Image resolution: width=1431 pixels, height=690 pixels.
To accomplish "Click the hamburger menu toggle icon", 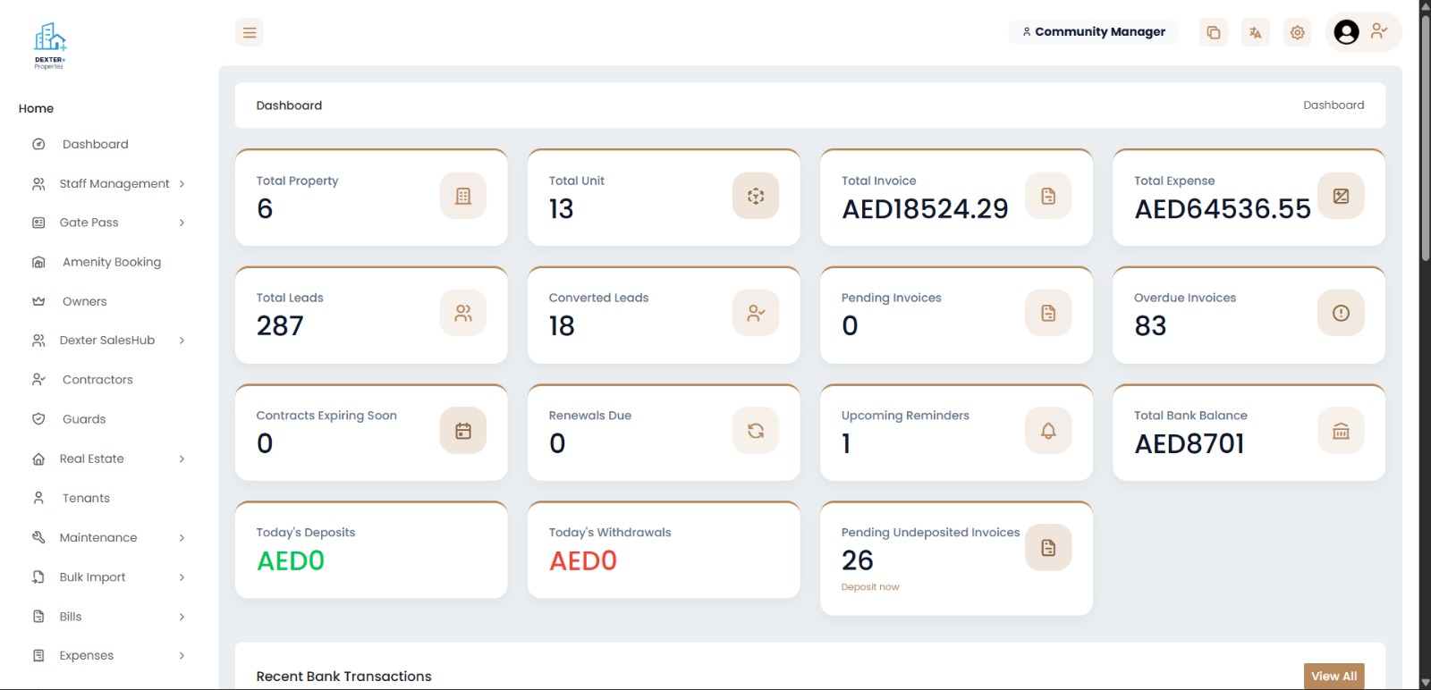I will [x=250, y=32].
